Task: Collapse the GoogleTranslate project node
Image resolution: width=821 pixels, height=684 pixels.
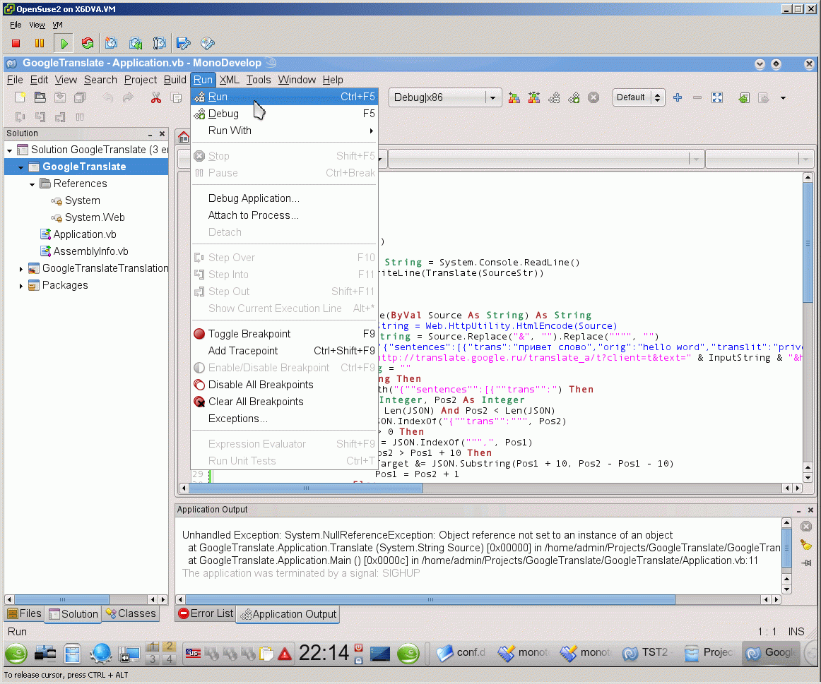Action: point(20,167)
